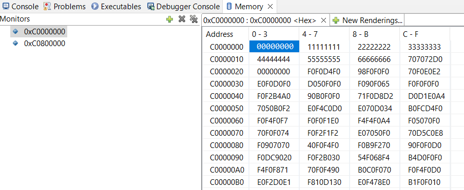Open the Problems tab
Image resolution: width=464 pixels, height=190 pixels.
coord(65,7)
